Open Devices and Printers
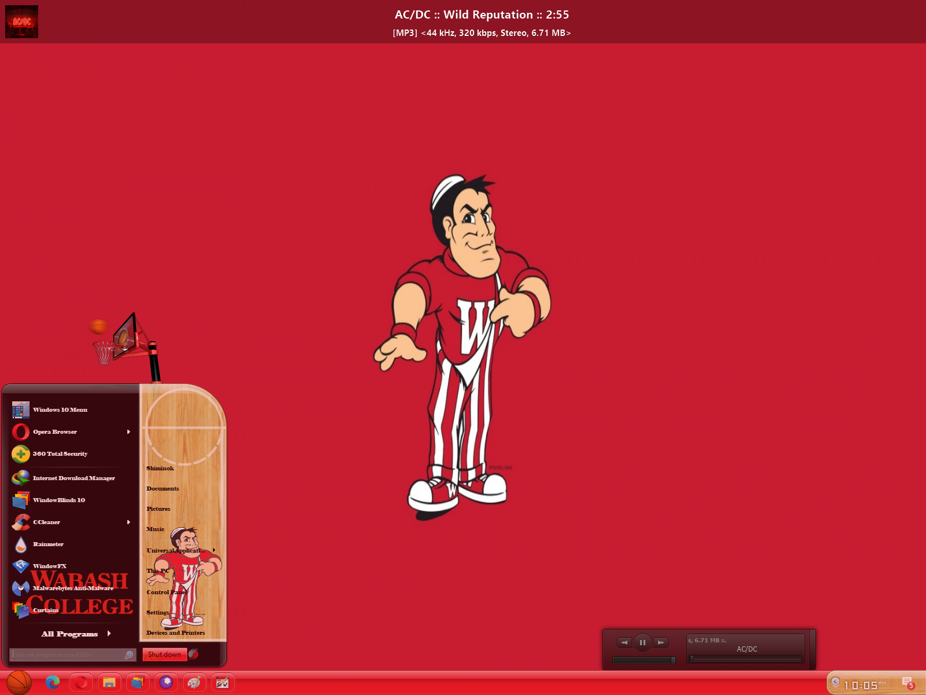The width and height of the screenshot is (926, 695). tap(175, 632)
